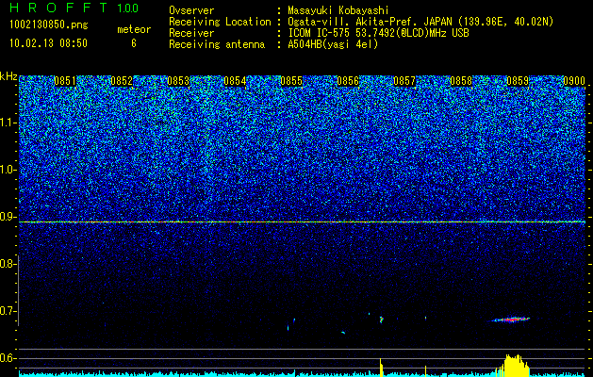593x377 pixels.
Task: Click the 'Receiving Location' label
Action: coord(220,22)
